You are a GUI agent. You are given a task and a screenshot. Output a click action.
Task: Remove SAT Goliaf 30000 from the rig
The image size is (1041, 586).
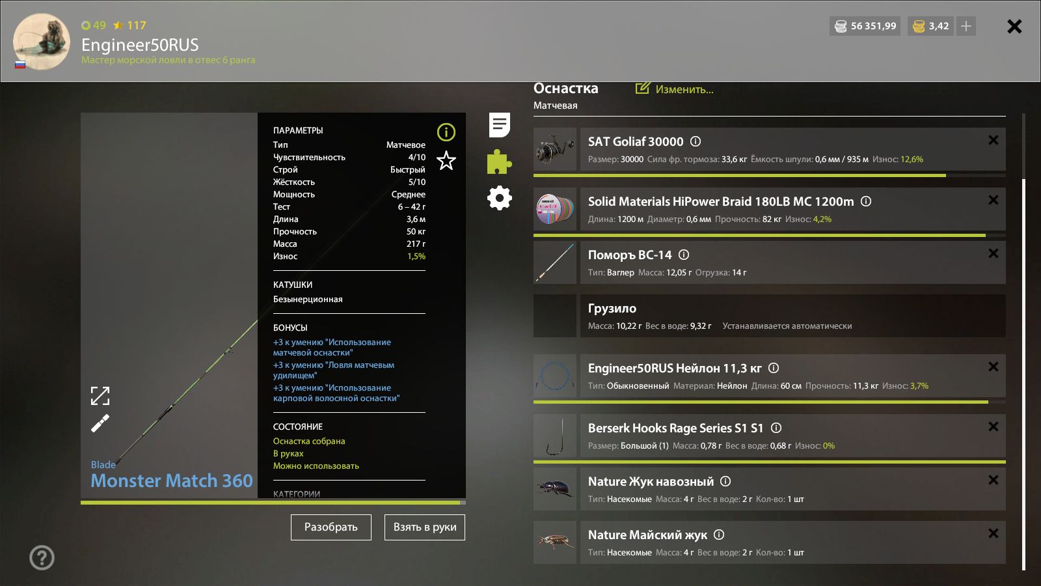click(x=994, y=140)
